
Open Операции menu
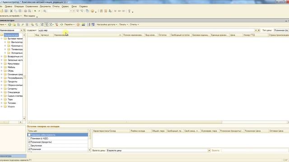(19, 6)
